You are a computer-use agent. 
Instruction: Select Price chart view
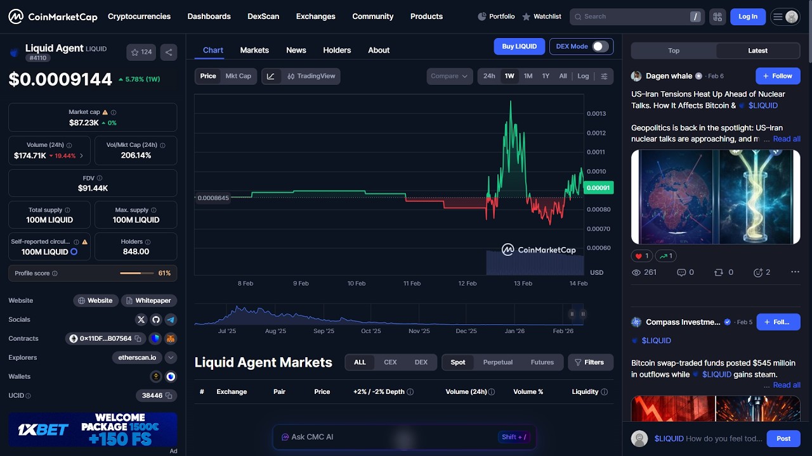click(x=208, y=76)
